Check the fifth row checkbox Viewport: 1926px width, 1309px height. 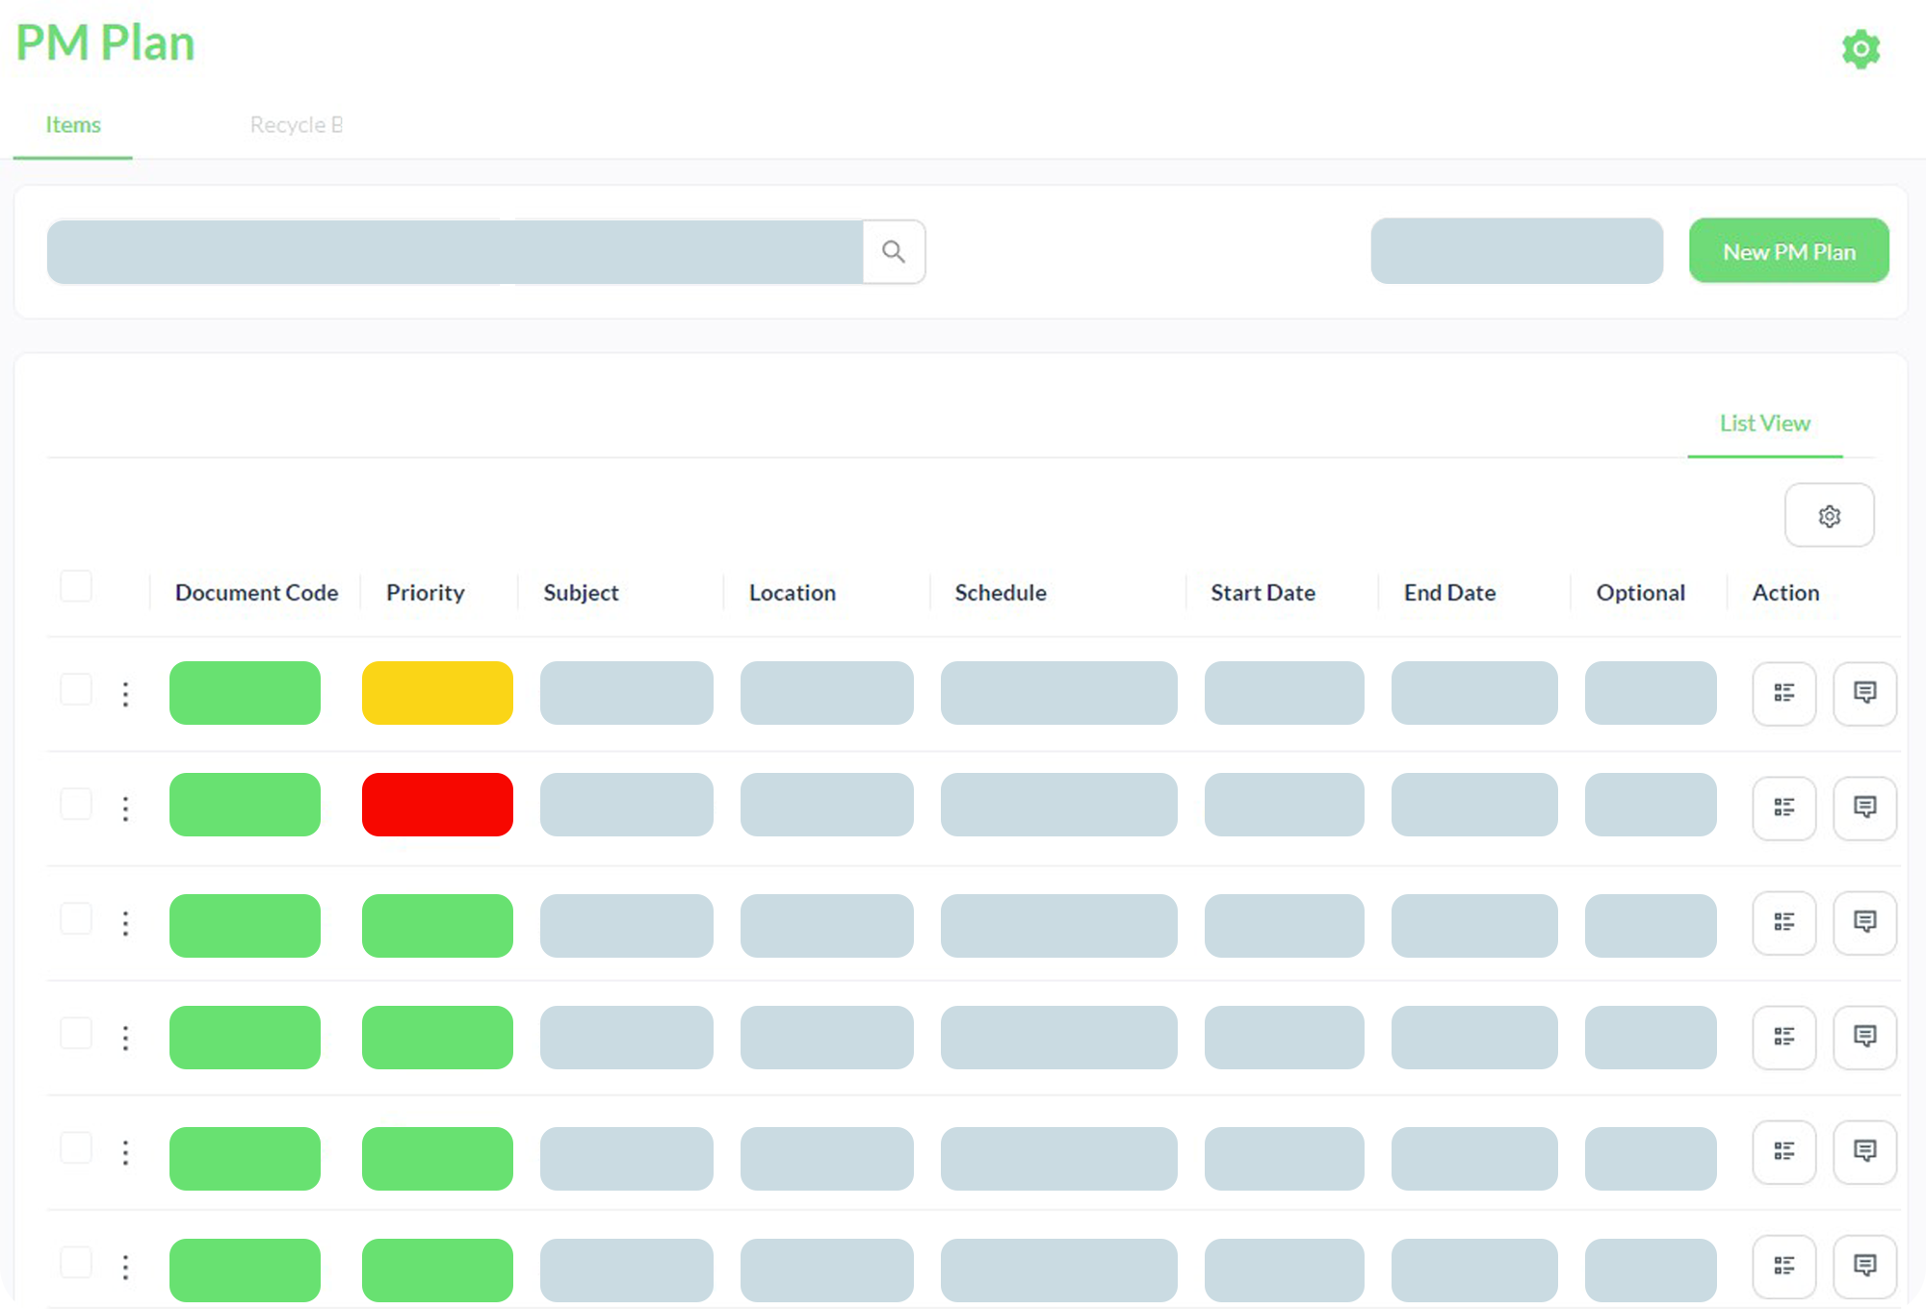pyautogui.click(x=76, y=1147)
